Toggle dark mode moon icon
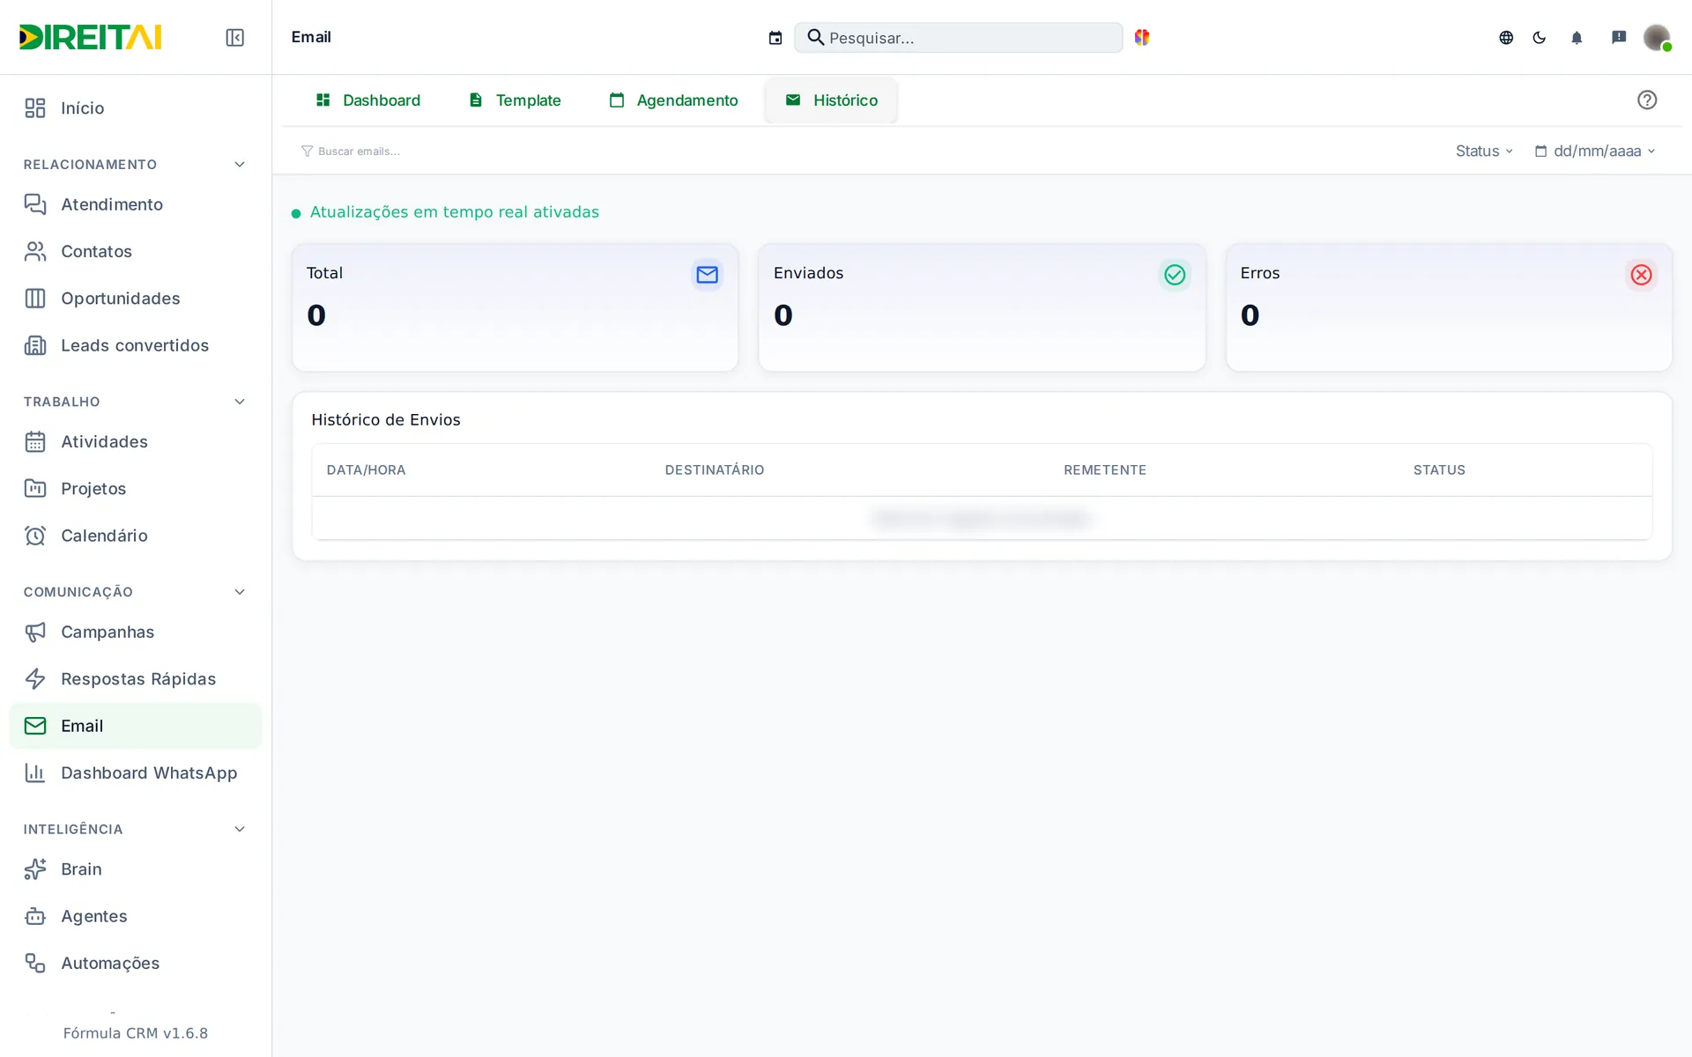 1540,37
